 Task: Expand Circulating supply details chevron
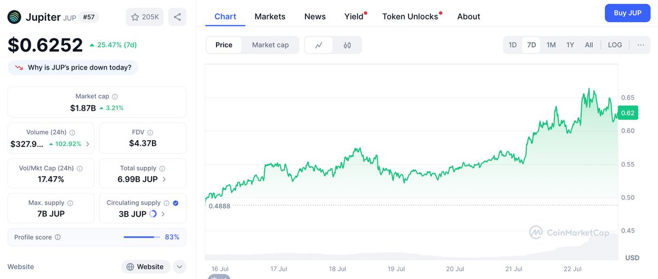(163, 214)
